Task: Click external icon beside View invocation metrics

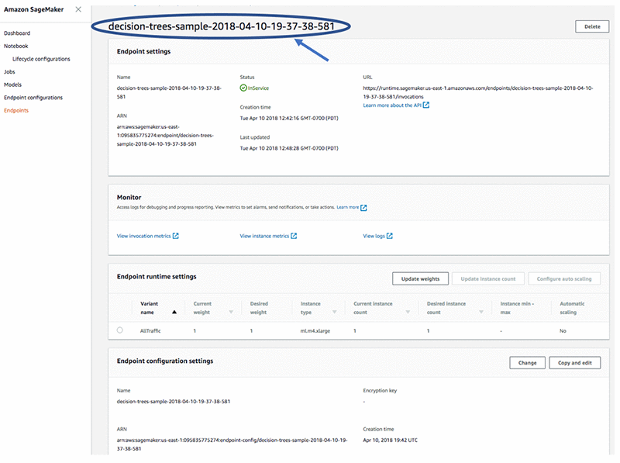Action: (x=176, y=236)
